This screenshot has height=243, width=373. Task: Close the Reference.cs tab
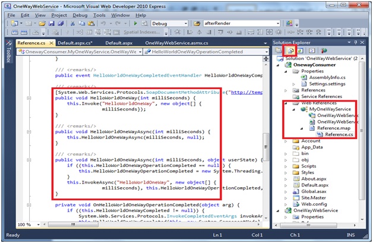click(52, 43)
